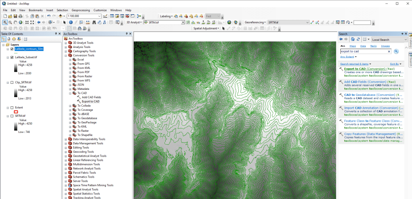Viewport: 412px width, 199px height.
Task: Uncheck the Lalibela_contours_50m layer
Action: [x=12, y=49]
